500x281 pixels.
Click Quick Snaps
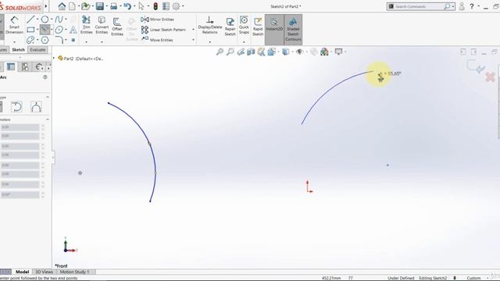point(244,25)
